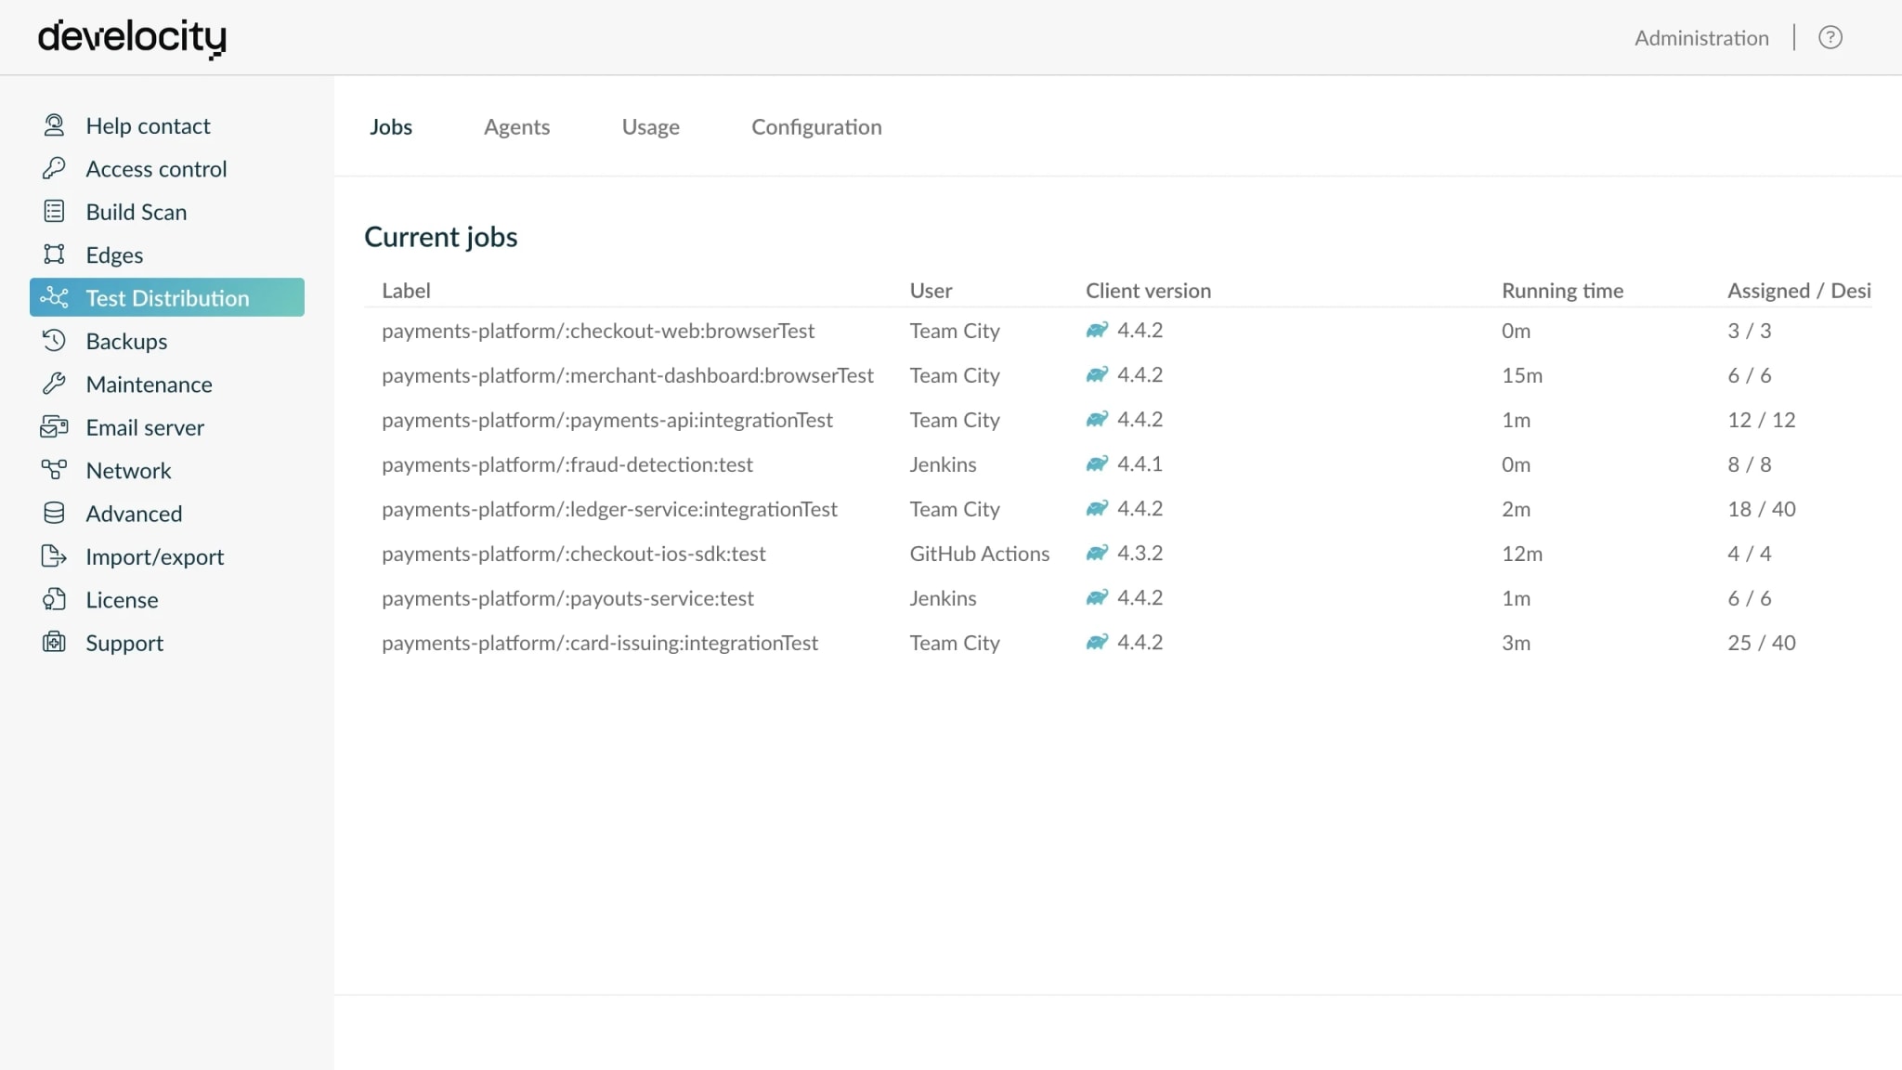Select the card-issuing:integrationTest job label

click(x=600, y=643)
